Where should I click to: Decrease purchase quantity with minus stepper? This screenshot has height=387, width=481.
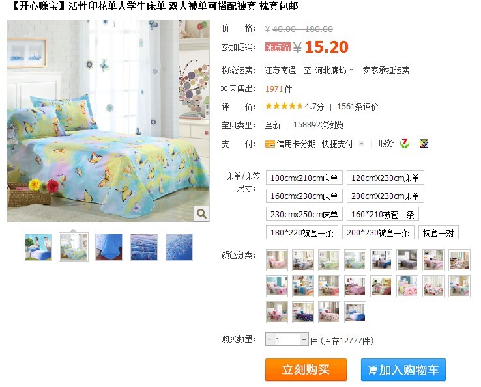[x=270, y=340]
